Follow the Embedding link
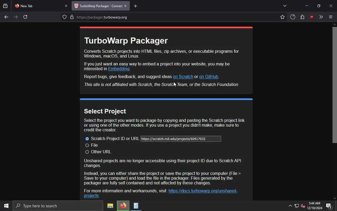The width and height of the screenshot is (337, 211). click(x=119, y=69)
